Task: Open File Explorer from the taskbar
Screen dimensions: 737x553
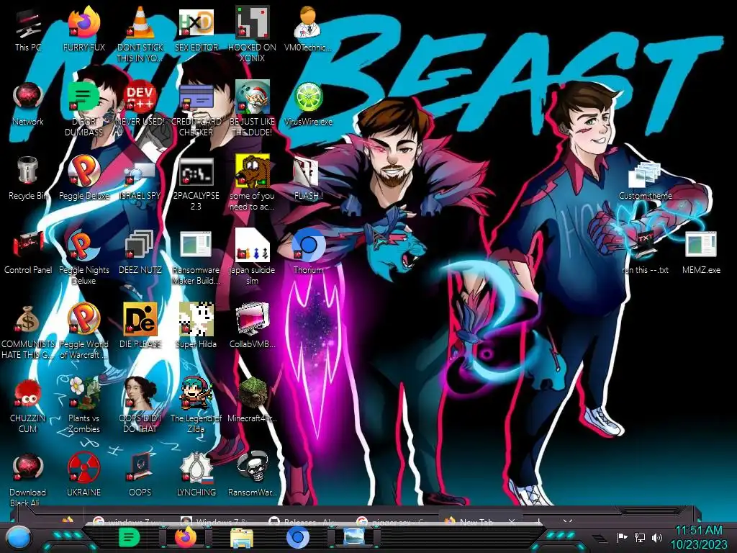Action: coord(242,537)
